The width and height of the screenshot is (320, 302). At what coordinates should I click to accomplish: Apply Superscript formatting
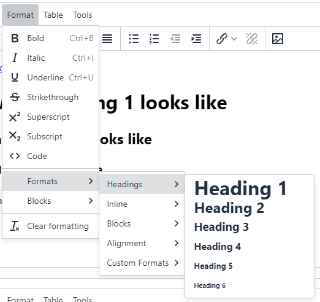(x=51, y=117)
